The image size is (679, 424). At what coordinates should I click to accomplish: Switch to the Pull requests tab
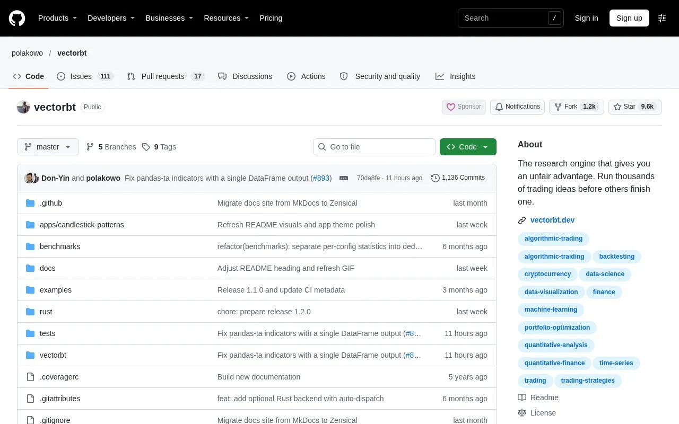coord(166,76)
